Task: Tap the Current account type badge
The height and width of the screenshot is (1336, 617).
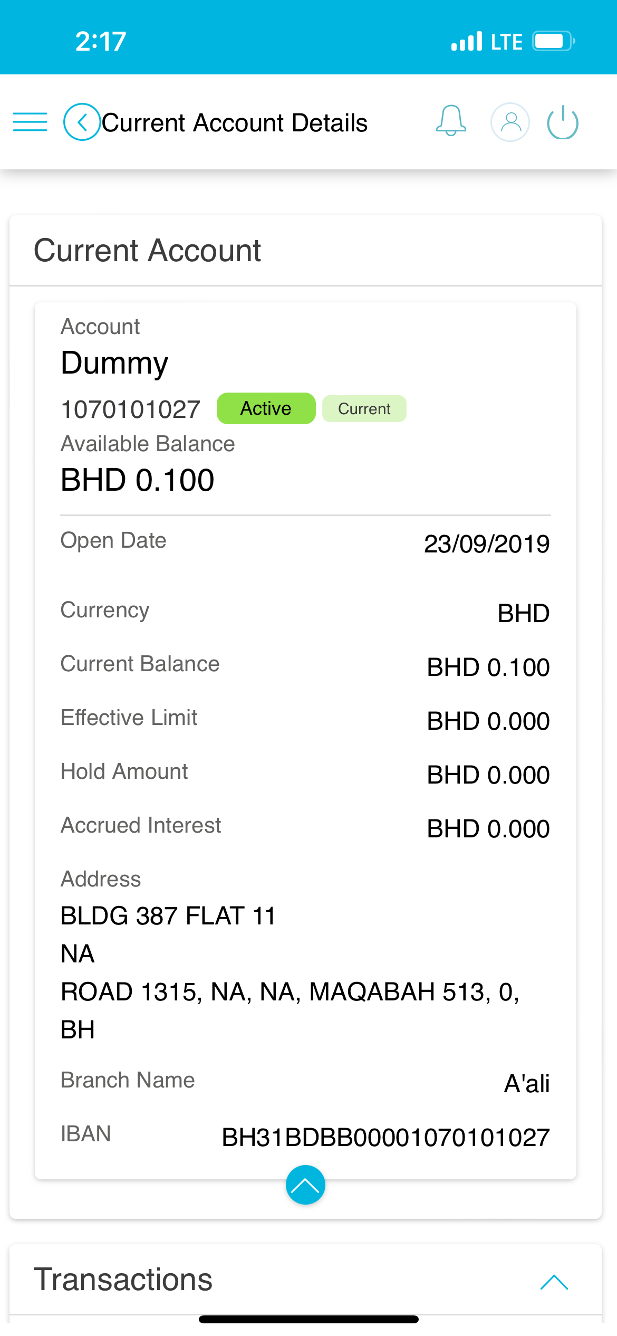Action: (364, 408)
